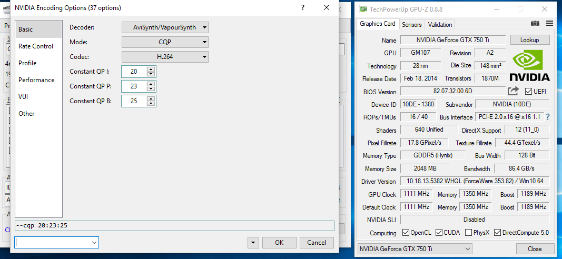562x259 pixels.
Task: Select the VUI category
Action: point(38,97)
